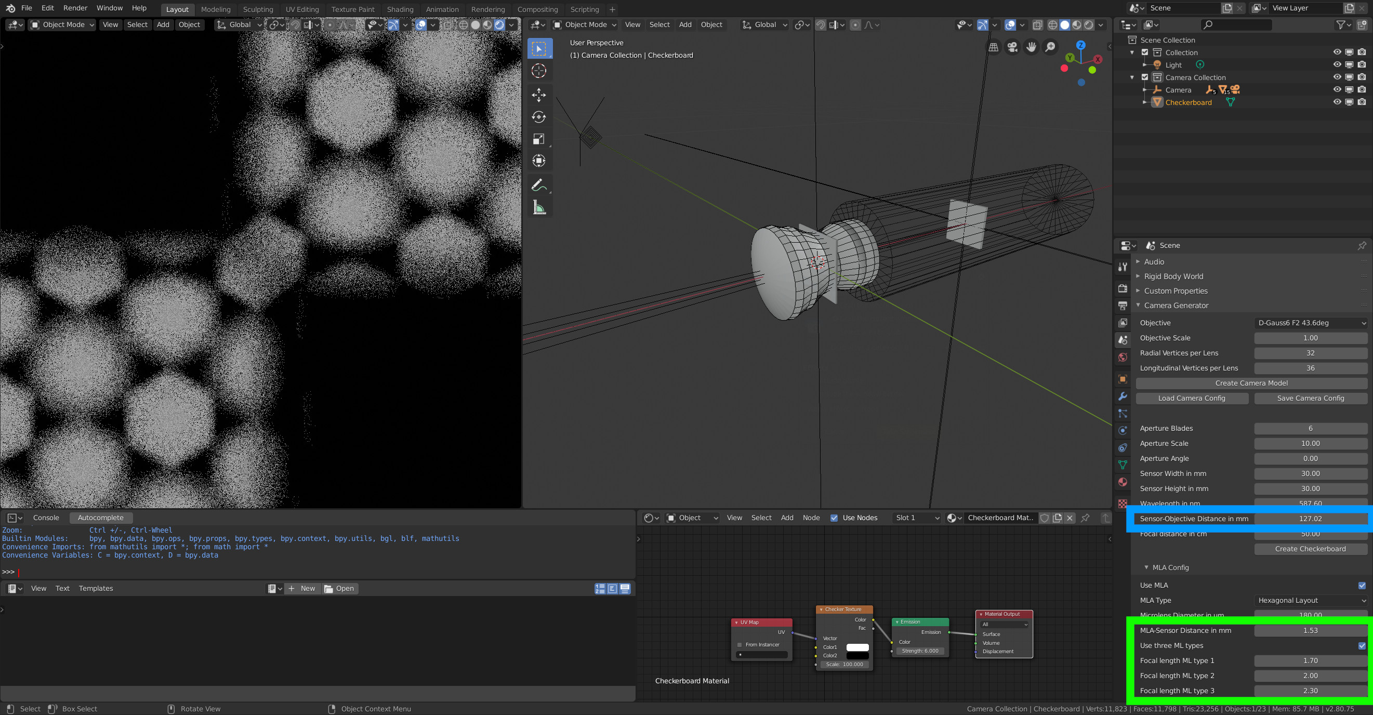
Task: Switch to the Shading workspace tab
Action: point(400,9)
